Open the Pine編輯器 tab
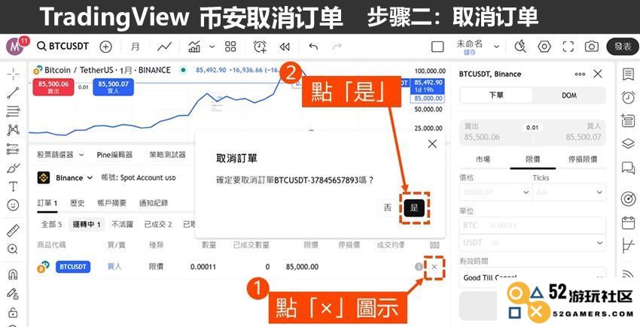The height and width of the screenshot is (327, 640). coord(114,155)
